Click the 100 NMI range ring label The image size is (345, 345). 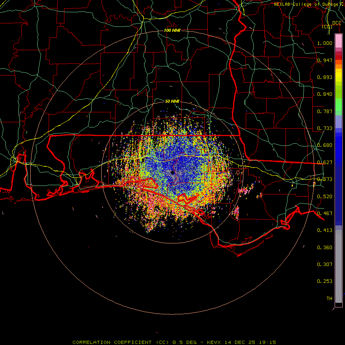click(172, 30)
